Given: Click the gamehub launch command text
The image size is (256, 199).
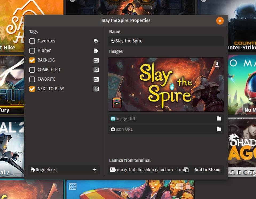Looking at the screenshot, I should [x=149, y=170].
